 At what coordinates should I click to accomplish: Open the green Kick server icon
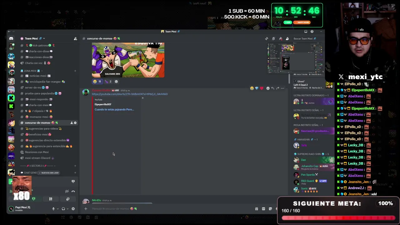(x=11, y=98)
